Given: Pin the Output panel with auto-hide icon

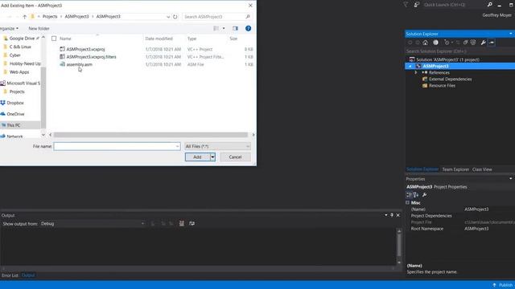Looking at the screenshot, I should (392, 215).
